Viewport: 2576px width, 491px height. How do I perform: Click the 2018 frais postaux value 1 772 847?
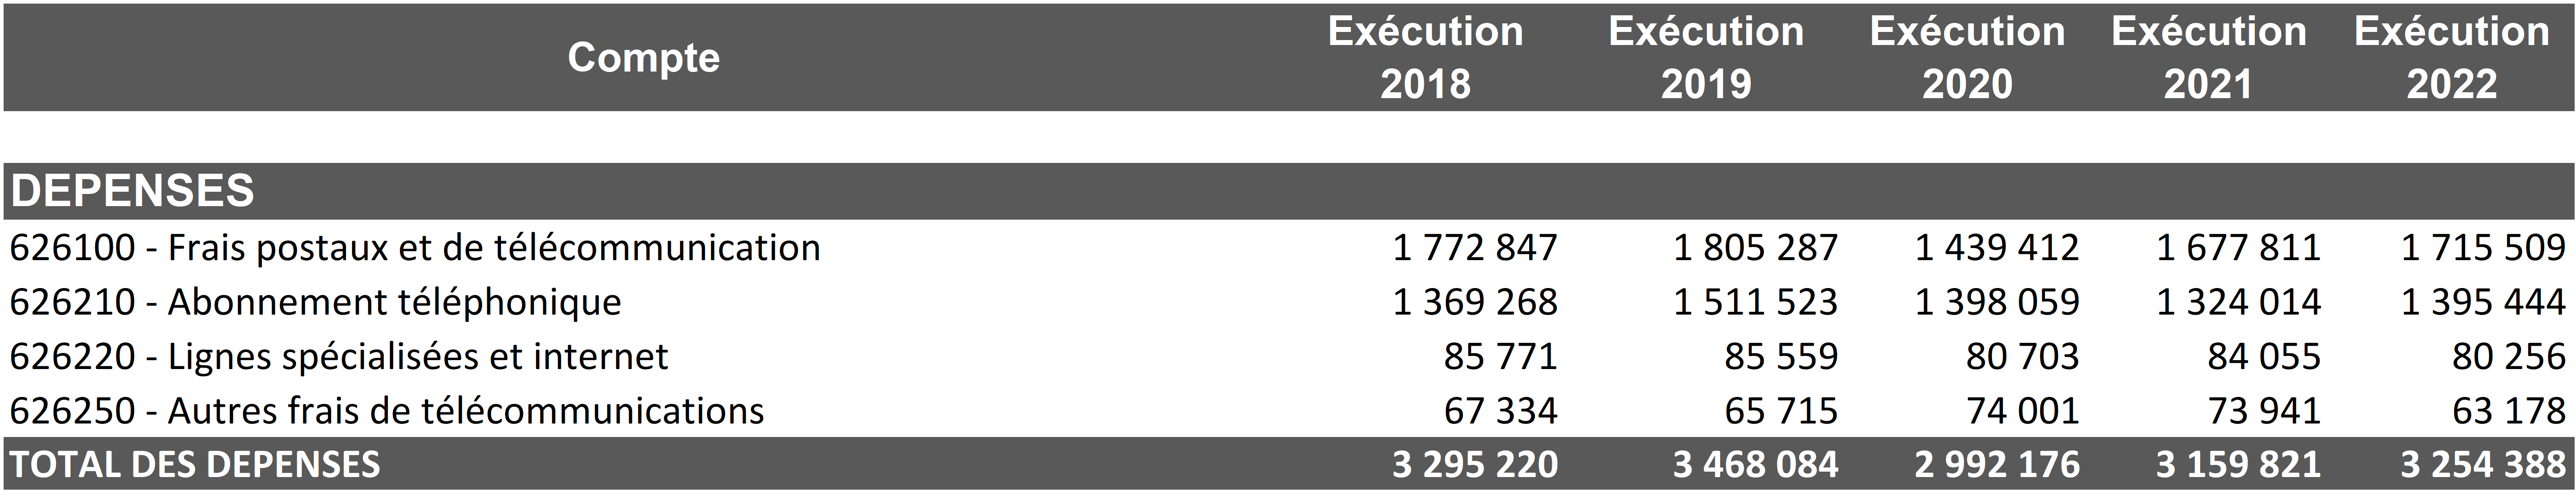(1475, 248)
